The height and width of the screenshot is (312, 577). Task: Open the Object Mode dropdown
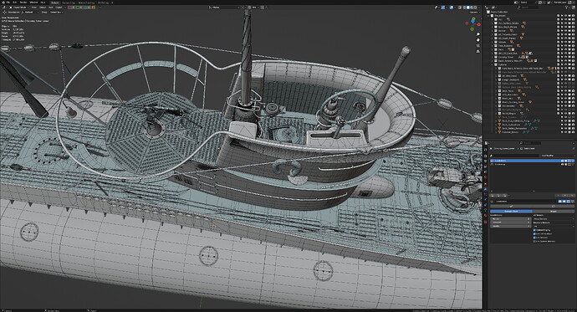19,8
